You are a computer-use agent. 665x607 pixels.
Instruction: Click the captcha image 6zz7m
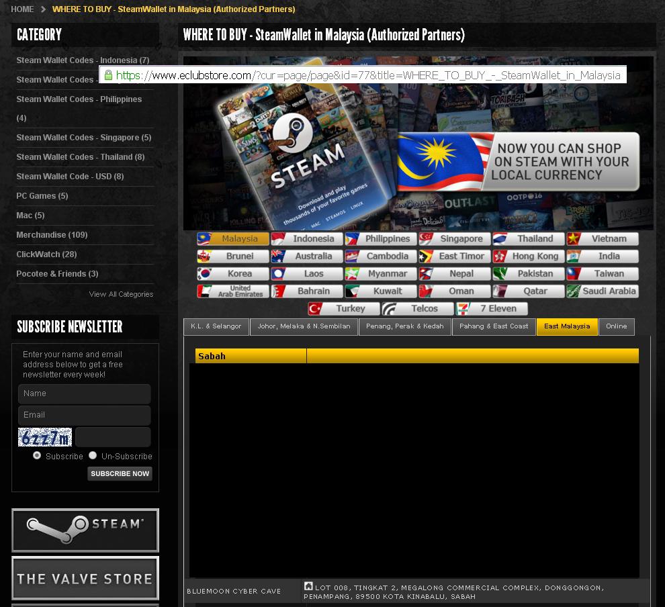pos(45,437)
